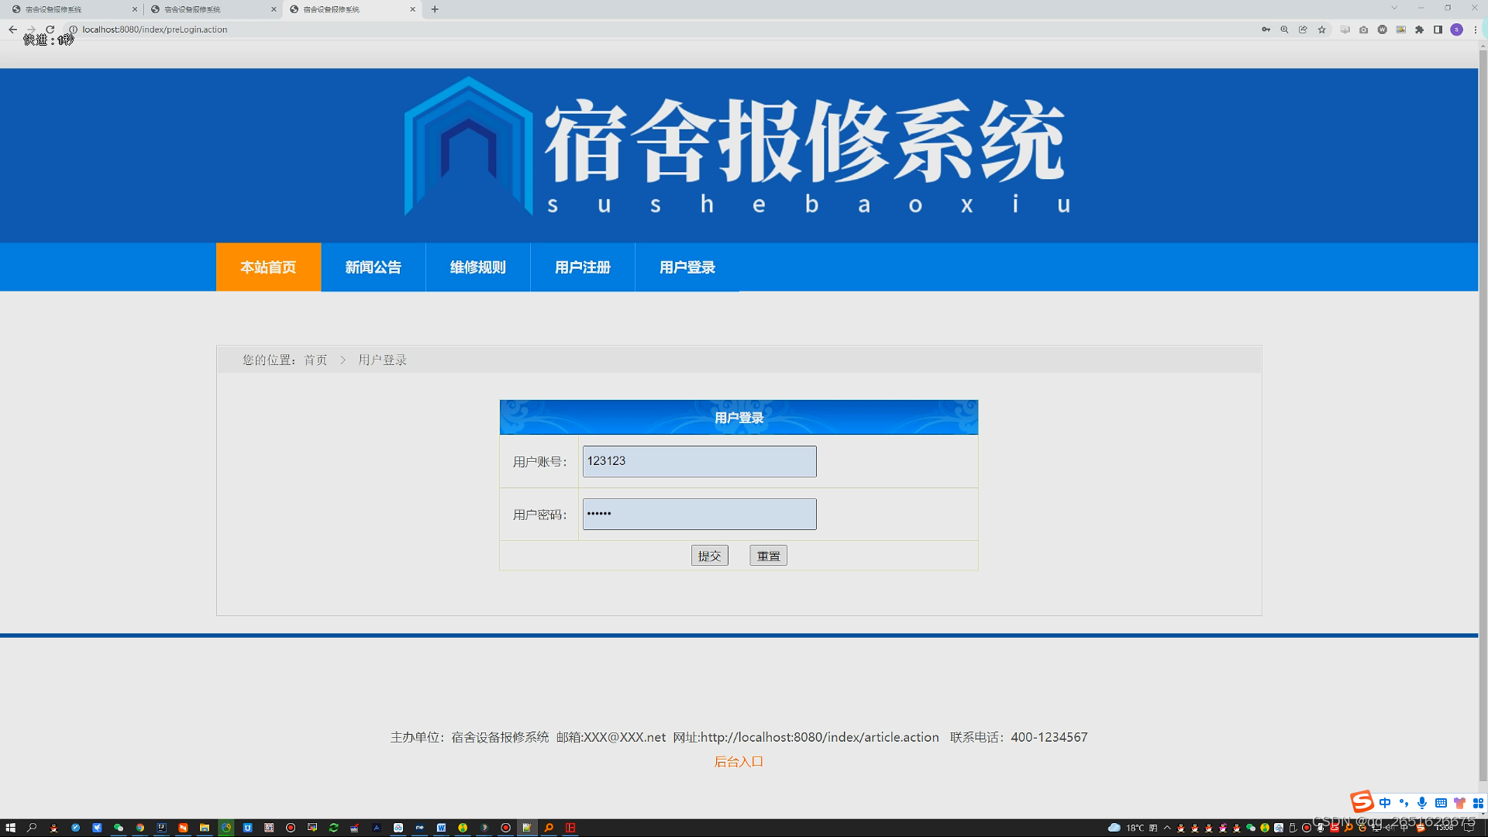The image size is (1488, 837).
Task: Open the purple profile avatar
Action: 1456,29
